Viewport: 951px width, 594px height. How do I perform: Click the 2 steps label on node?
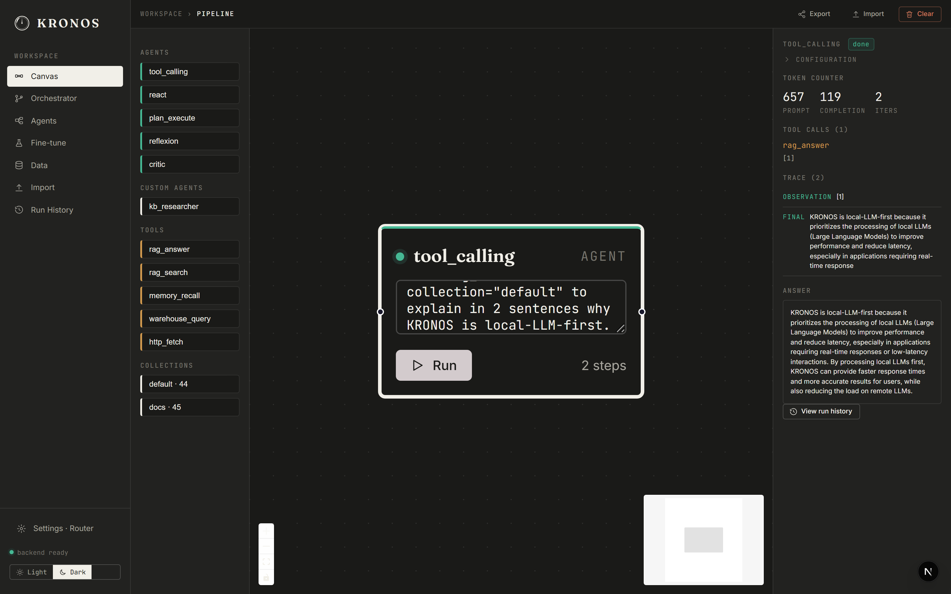pyautogui.click(x=604, y=365)
